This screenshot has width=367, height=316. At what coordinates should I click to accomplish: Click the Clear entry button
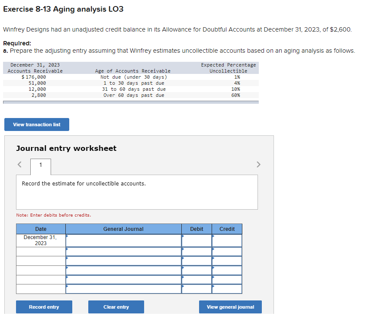click(x=116, y=307)
